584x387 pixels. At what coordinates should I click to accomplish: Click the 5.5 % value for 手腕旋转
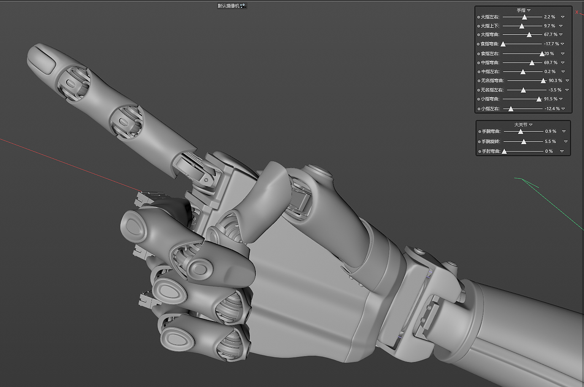tap(551, 142)
